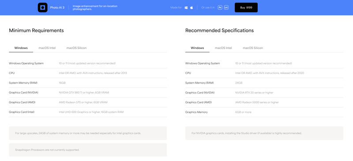Select Windows tab under Minimum Requirements
This screenshot has height=161, width=353.
pos(21,48)
